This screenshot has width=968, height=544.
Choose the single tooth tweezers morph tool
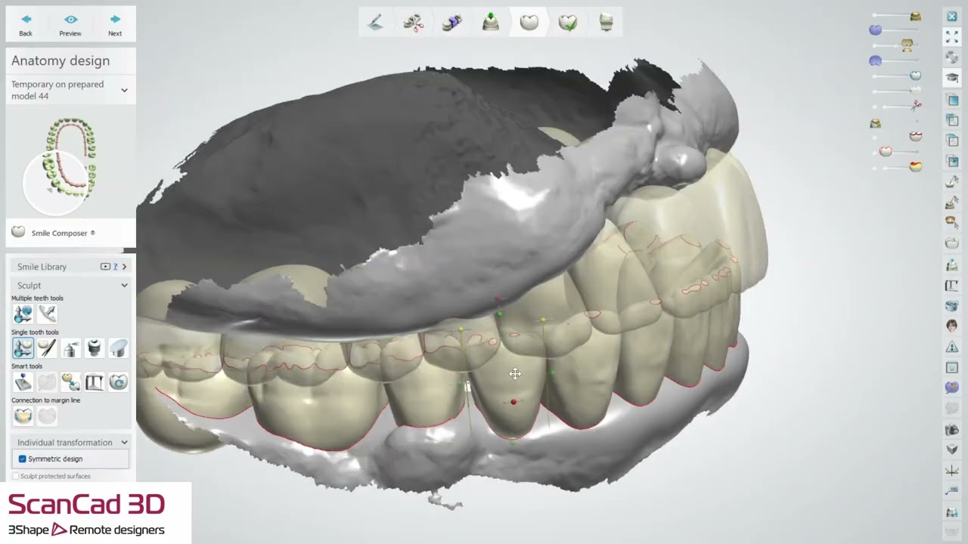coord(47,348)
